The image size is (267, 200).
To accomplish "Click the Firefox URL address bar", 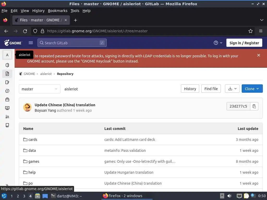I will 143,31.
